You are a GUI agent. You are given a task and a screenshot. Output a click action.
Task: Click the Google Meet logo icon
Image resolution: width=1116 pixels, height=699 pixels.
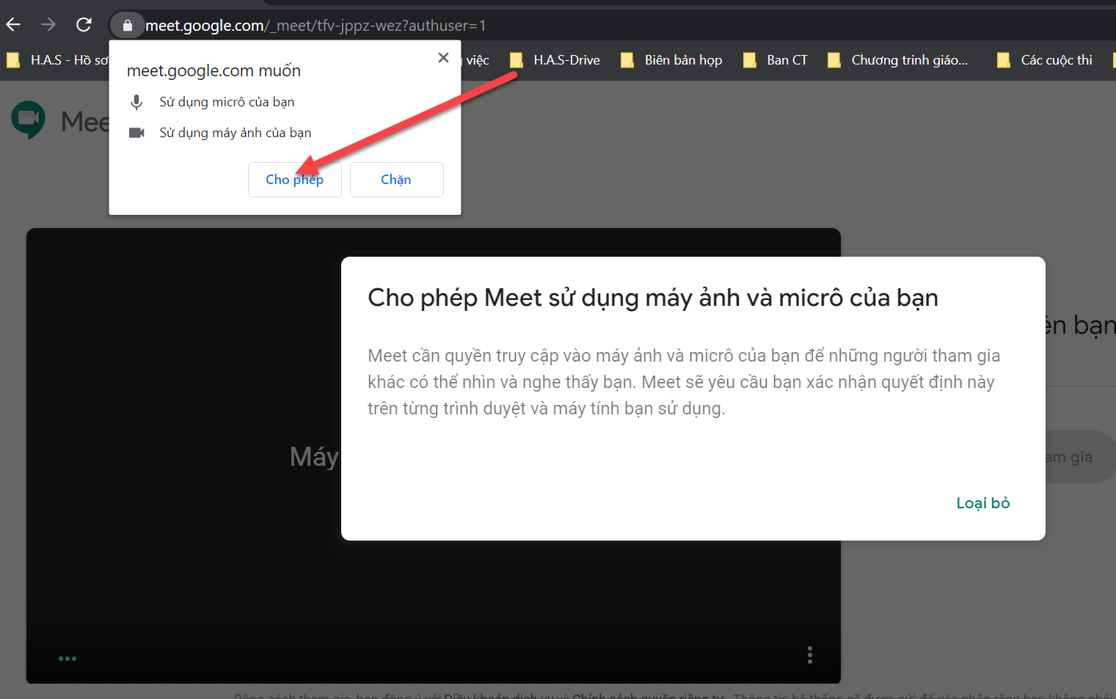(x=29, y=120)
